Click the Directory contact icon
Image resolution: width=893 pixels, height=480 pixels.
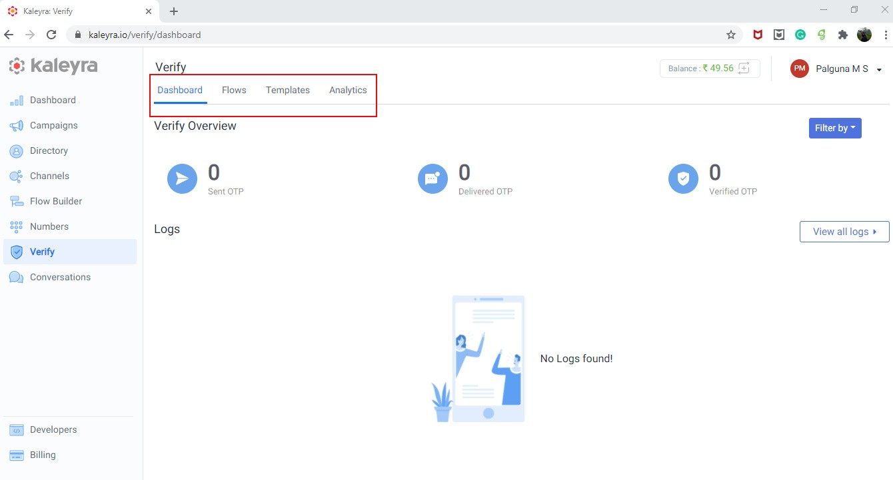click(17, 151)
